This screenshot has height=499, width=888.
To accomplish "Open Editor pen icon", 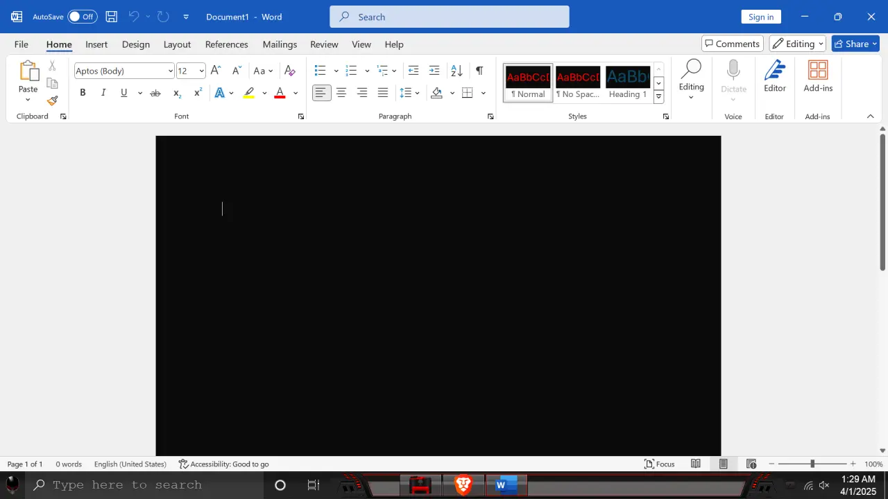I will click(775, 71).
